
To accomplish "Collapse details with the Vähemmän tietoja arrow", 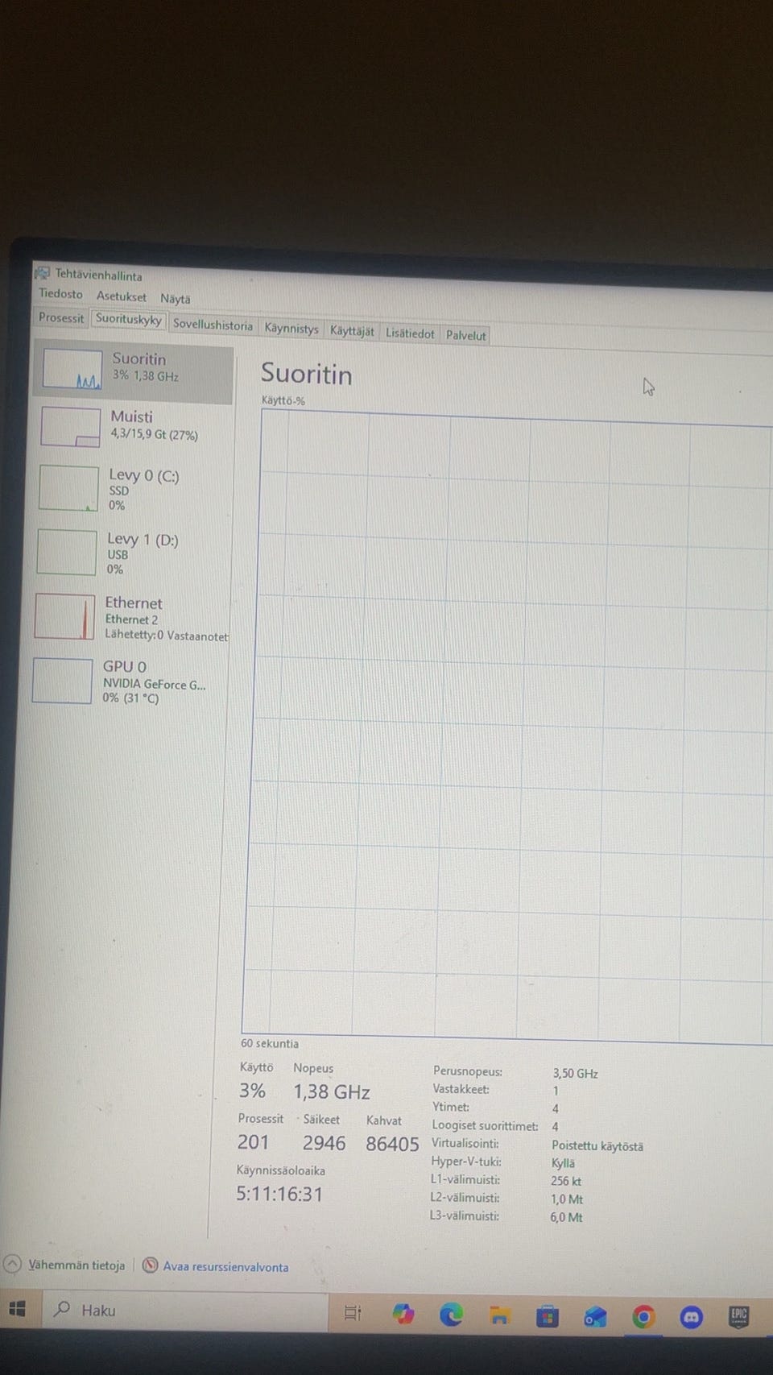I will (12, 1264).
